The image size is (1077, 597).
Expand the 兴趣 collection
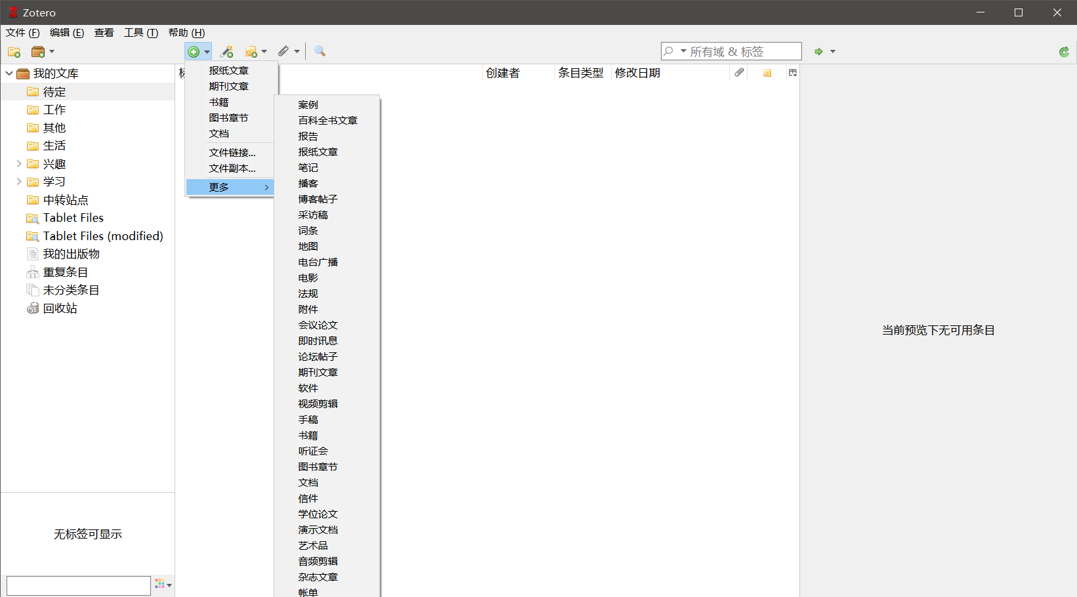coord(19,163)
